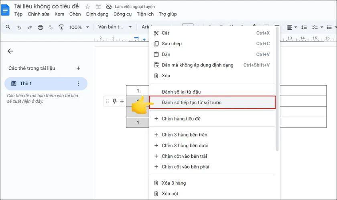Image resolution: width=337 pixels, height=200 pixels.
Task: Select Dán mà không áp dụng định dạng
Action: pos(212,65)
